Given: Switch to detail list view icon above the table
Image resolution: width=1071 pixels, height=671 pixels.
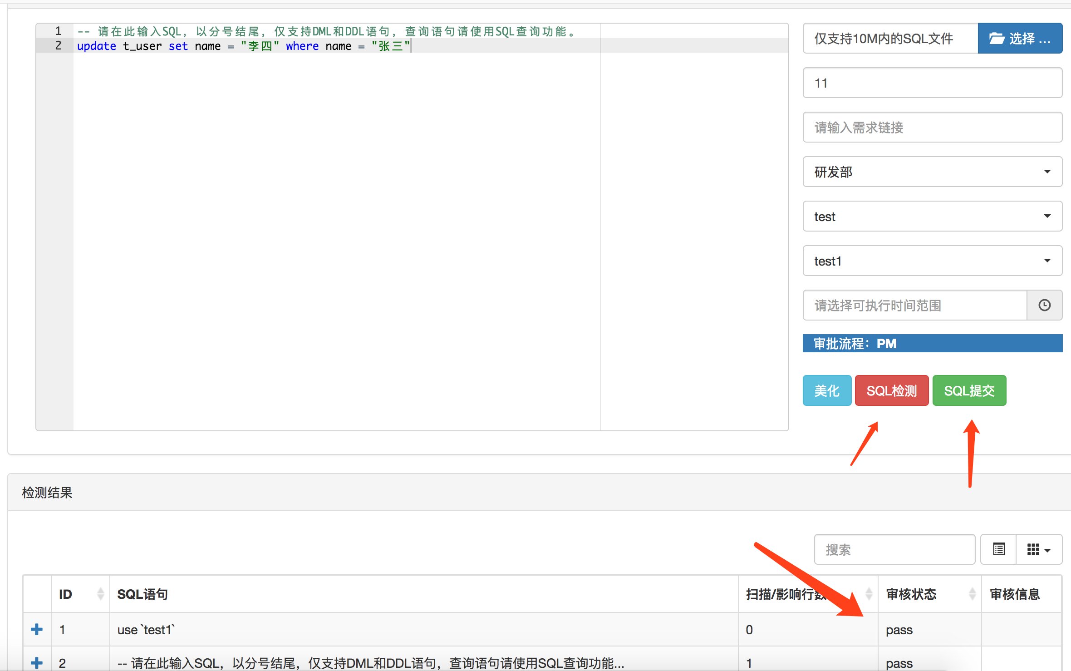Looking at the screenshot, I should [998, 549].
